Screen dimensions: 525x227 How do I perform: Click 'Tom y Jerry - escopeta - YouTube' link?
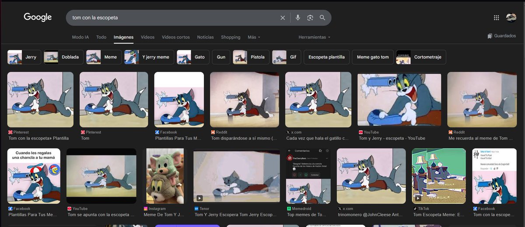(x=392, y=138)
